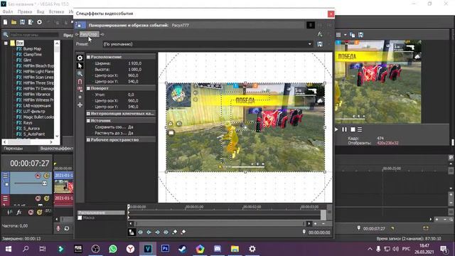Image resolution: width=455 pixels, height=256 pixels.
Task: Click the open folder toolbar icon
Action: [x=14, y=22]
